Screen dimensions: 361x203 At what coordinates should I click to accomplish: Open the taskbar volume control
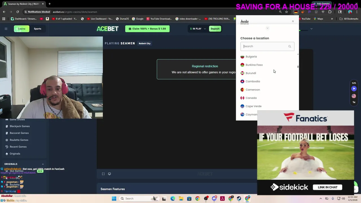click(343, 198)
